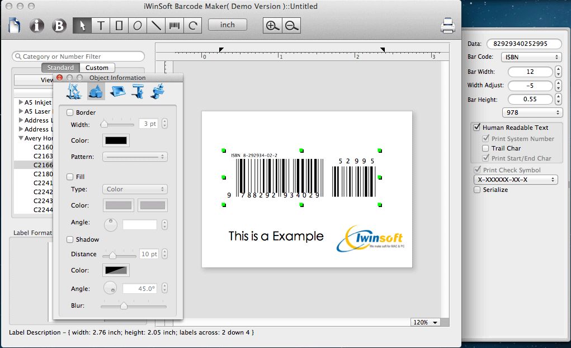Screen dimensions: 571x348
Task: Enable the Shadow checkbox
Action: point(70,239)
